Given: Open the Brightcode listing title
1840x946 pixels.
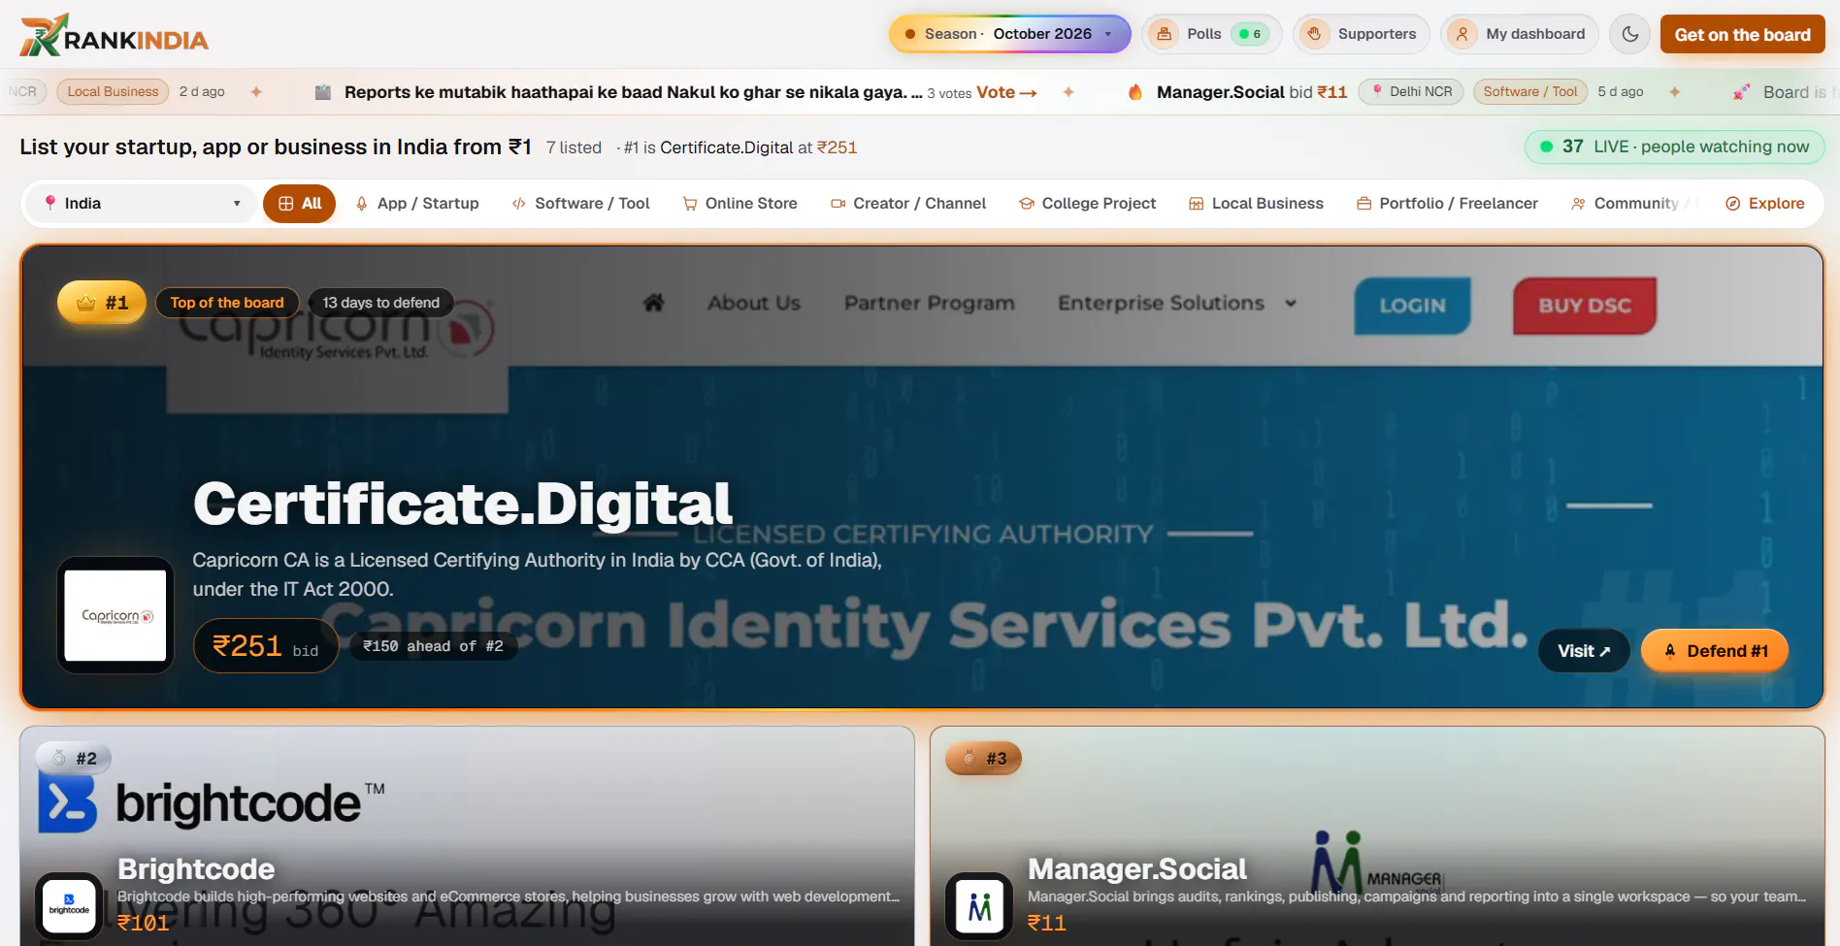Looking at the screenshot, I should click(x=196, y=869).
